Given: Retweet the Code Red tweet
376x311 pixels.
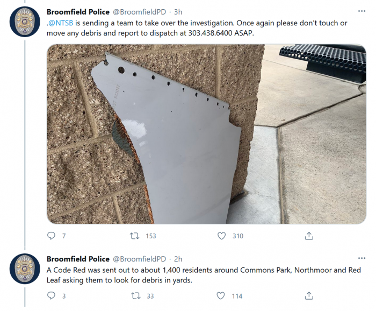Looking at the screenshot, I should point(136,295).
